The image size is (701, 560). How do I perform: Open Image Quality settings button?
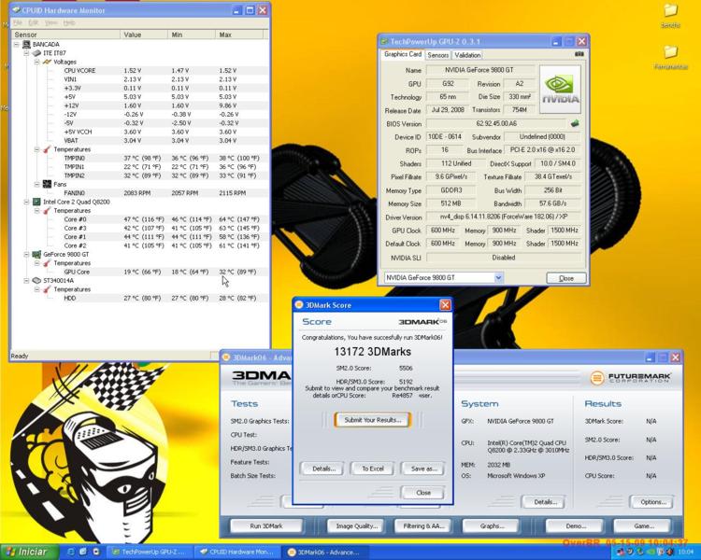pyautogui.click(x=356, y=526)
